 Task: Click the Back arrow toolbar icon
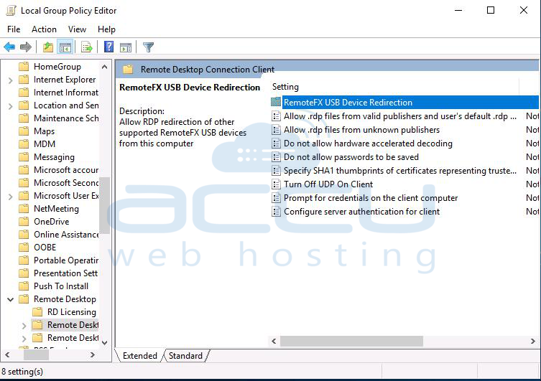9,47
